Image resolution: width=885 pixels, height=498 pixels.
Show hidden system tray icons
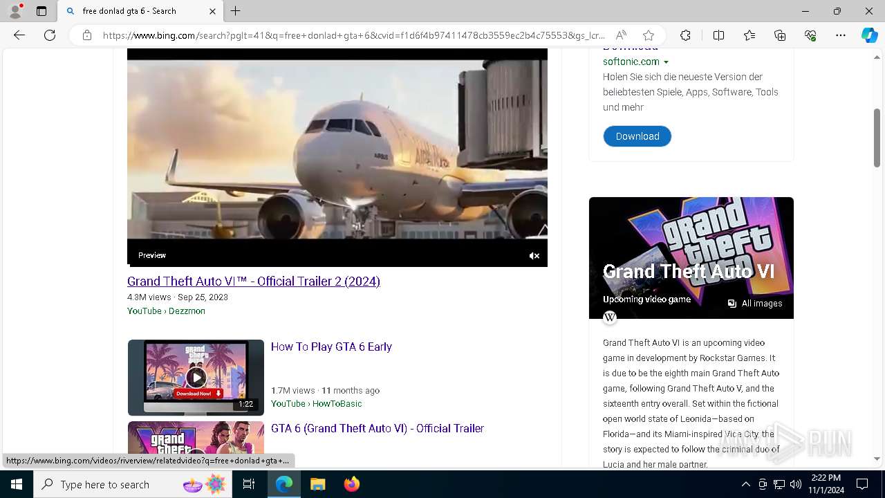pos(745,484)
